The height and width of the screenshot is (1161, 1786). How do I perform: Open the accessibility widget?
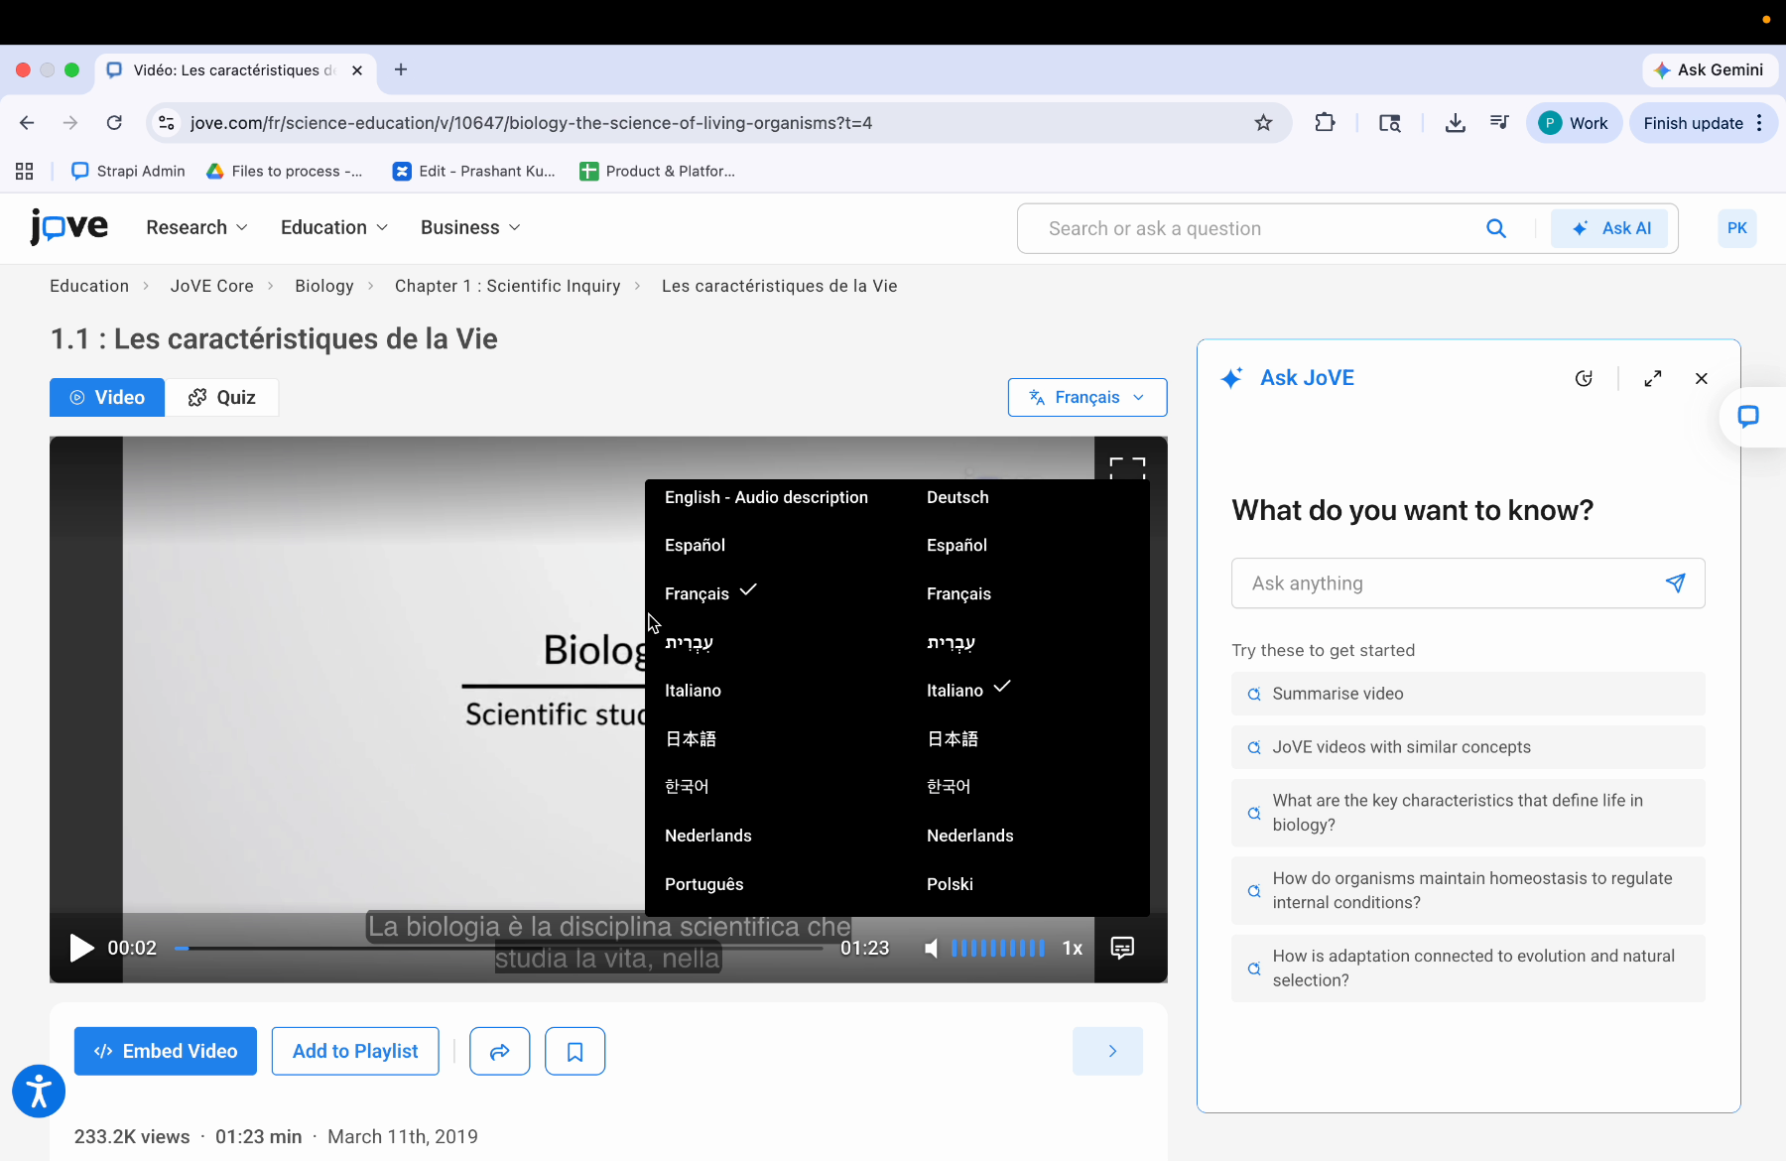[39, 1091]
